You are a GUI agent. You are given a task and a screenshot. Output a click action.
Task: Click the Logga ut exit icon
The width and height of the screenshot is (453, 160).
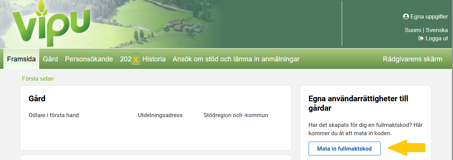421,38
